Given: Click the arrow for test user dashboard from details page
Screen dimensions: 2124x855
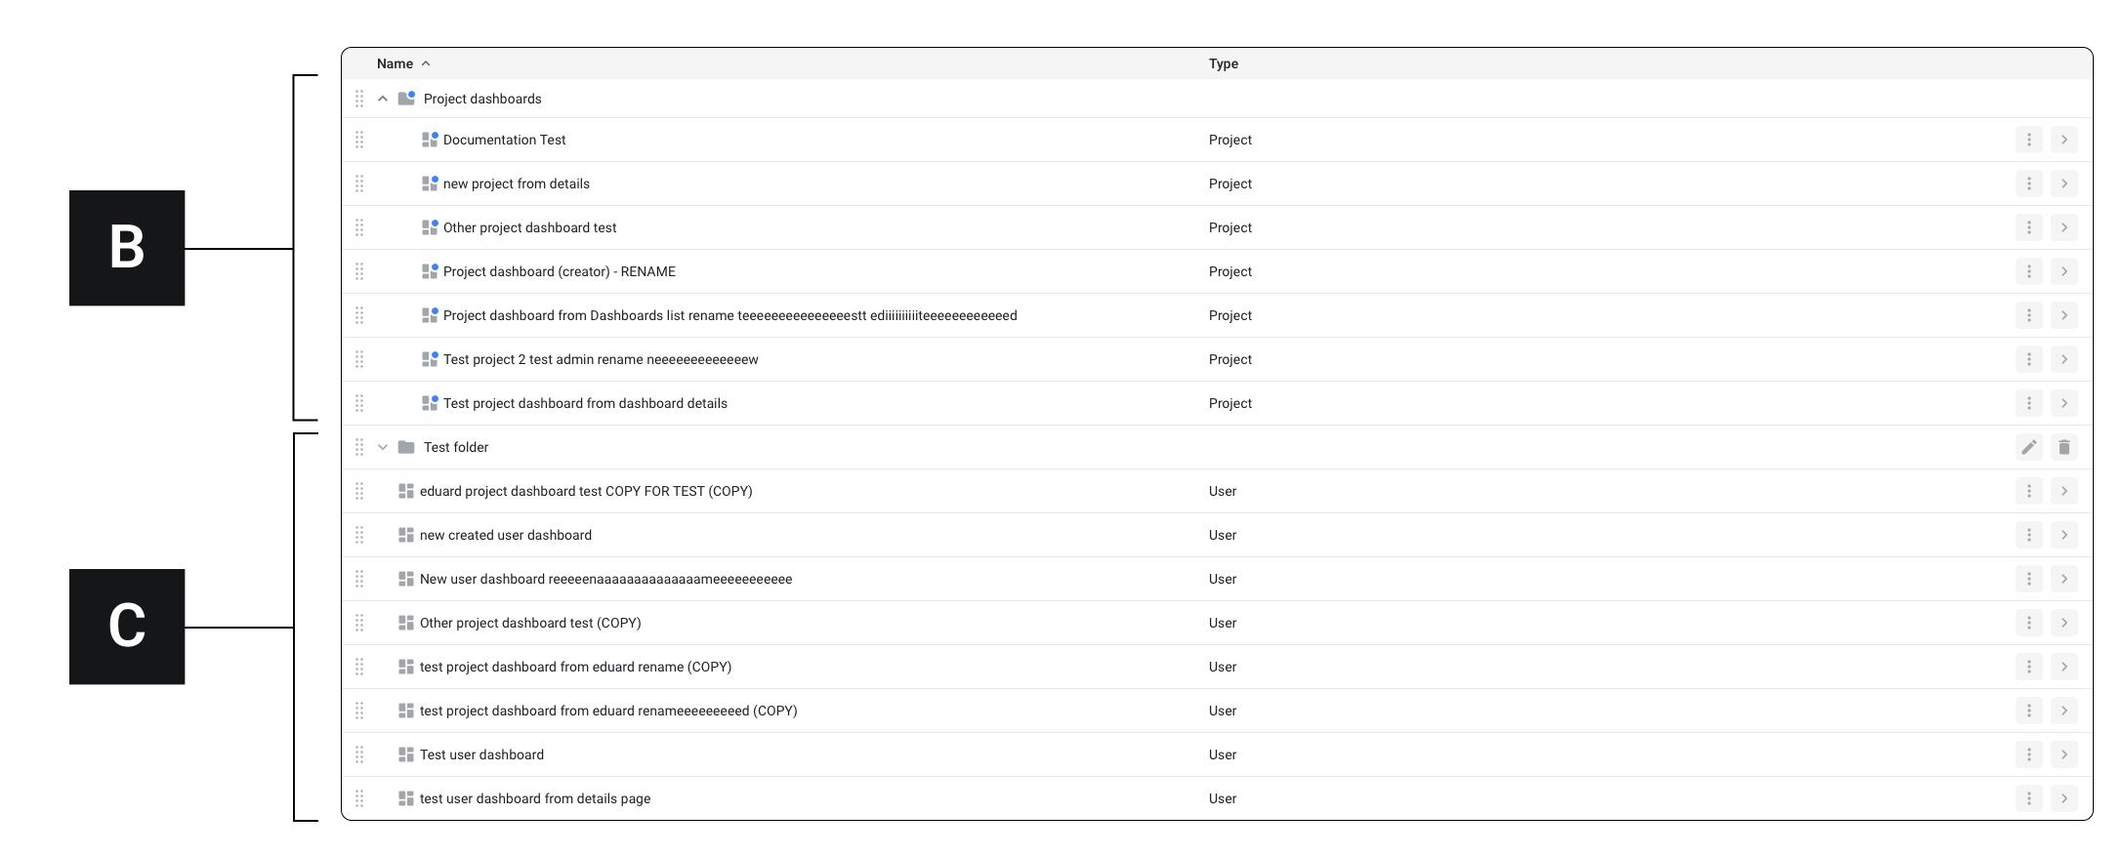Looking at the screenshot, I should (2063, 798).
